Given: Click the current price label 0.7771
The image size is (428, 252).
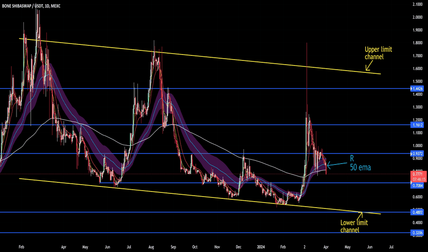Looking at the screenshot, I should [x=417, y=174].
